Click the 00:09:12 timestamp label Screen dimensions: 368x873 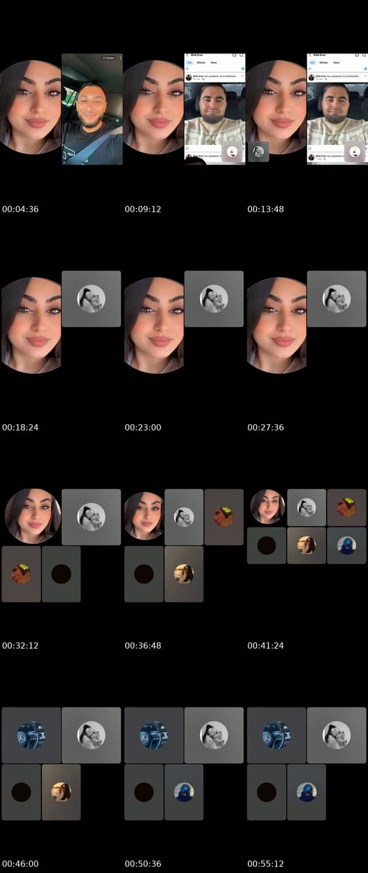143,209
